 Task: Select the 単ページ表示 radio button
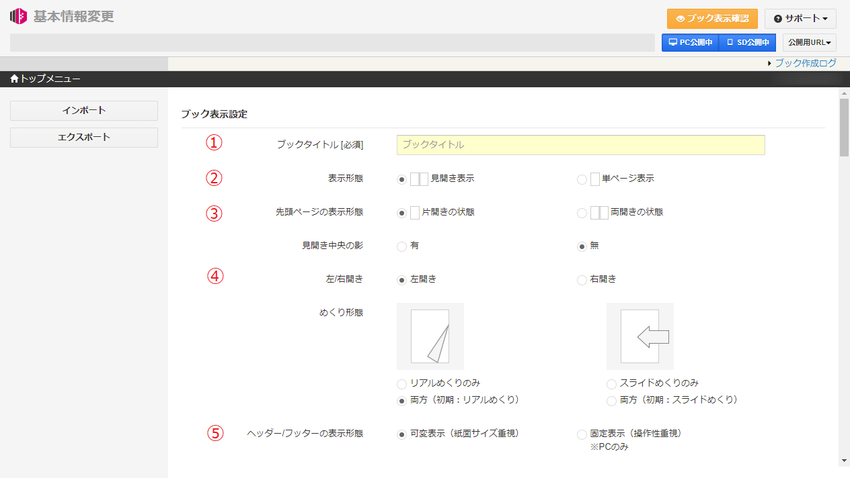pyautogui.click(x=581, y=178)
